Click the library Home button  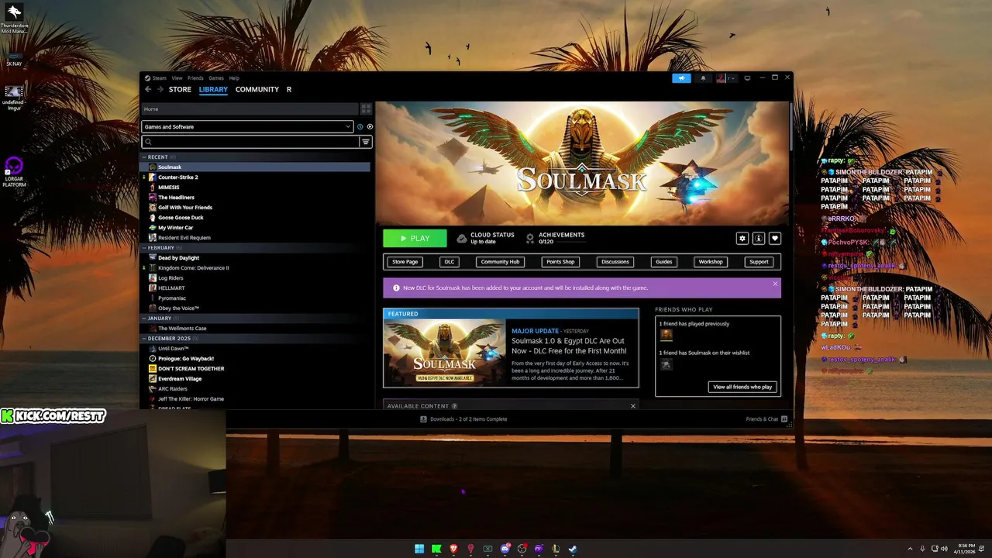tap(250, 109)
